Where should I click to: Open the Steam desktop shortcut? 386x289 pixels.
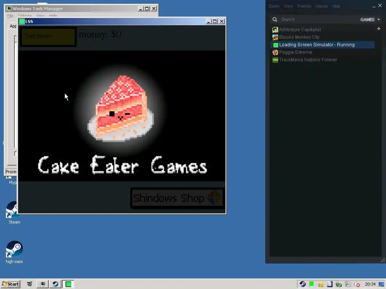[x=14, y=213]
